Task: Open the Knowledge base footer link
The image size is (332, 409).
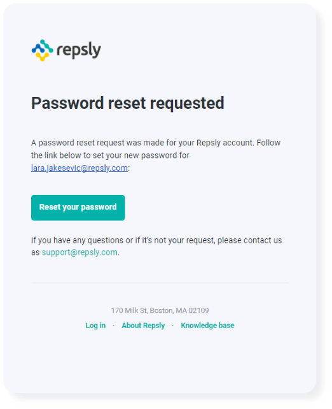Action: pyautogui.click(x=207, y=326)
